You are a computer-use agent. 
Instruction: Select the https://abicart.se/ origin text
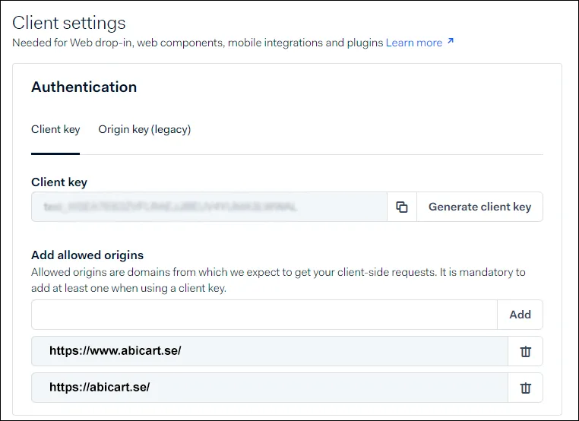coord(100,387)
